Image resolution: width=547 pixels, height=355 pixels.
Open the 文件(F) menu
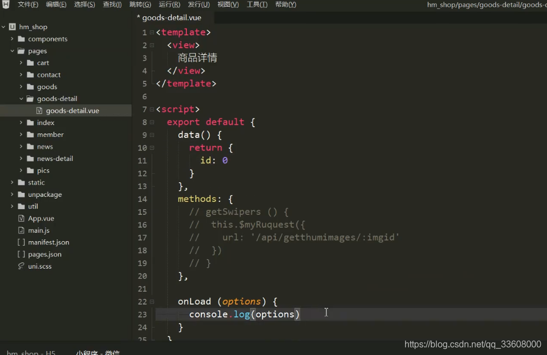[28, 4]
